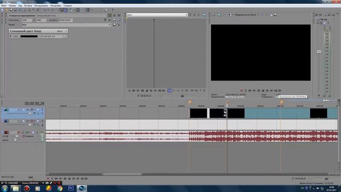The width and height of the screenshot is (341, 192).
Task: Open video preview project properties icon
Action: pyautogui.click(x=214, y=15)
